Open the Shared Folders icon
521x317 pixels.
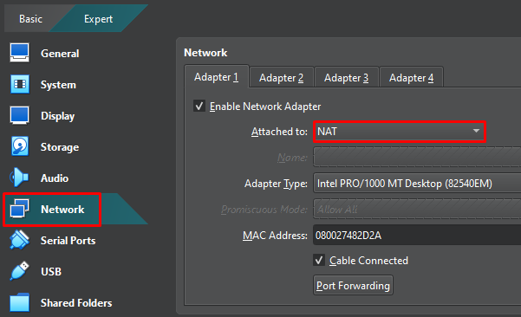pyautogui.click(x=20, y=302)
